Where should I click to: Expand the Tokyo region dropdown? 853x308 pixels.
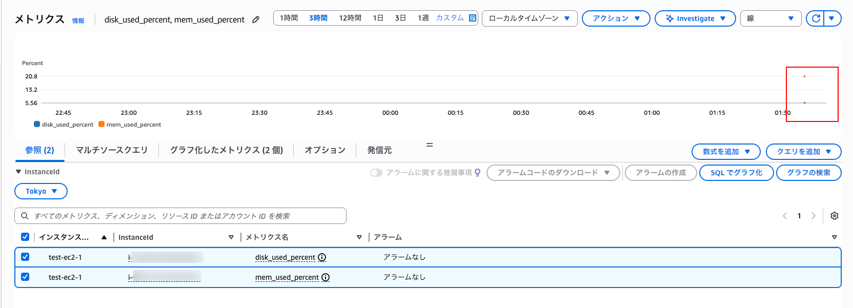point(41,191)
